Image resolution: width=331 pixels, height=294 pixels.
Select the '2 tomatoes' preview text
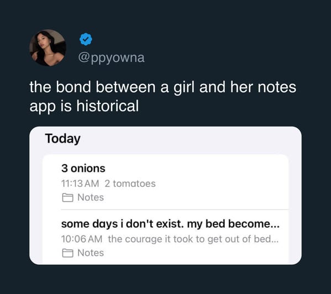coord(130,183)
